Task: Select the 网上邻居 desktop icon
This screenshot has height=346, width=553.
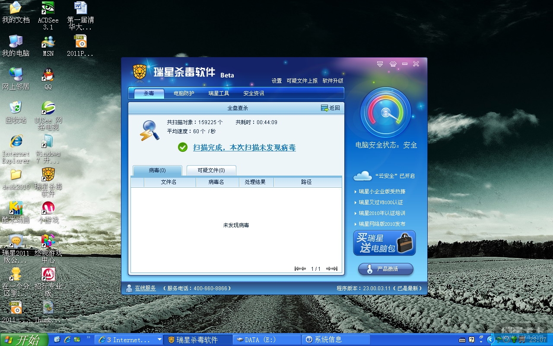Action: click(16, 79)
